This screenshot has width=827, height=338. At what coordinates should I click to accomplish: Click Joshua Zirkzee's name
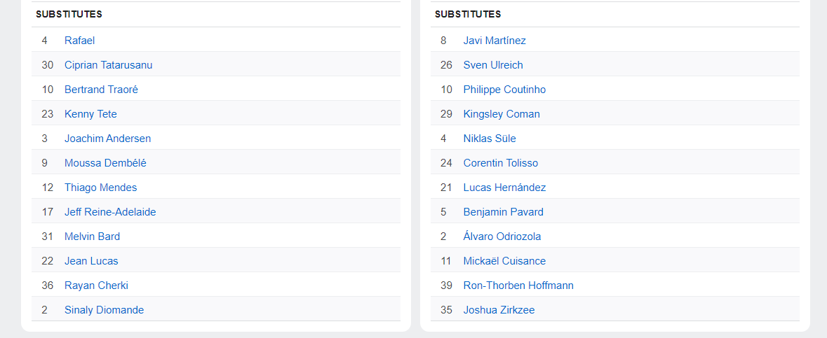[499, 310]
